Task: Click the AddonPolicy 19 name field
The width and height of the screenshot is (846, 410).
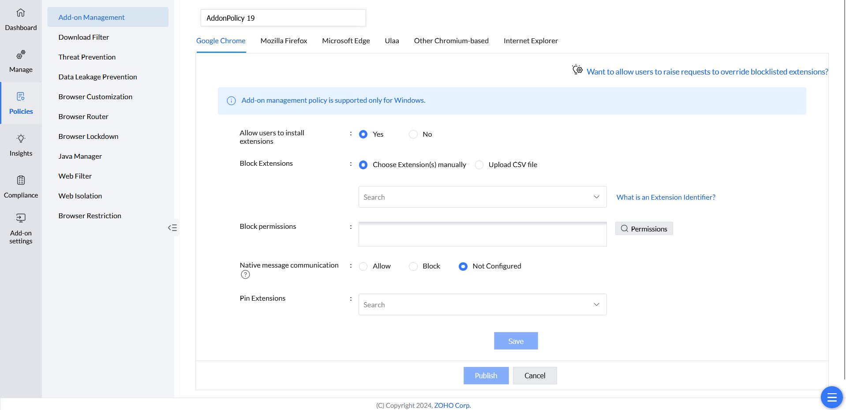Action: pyautogui.click(x=283, y=18)
